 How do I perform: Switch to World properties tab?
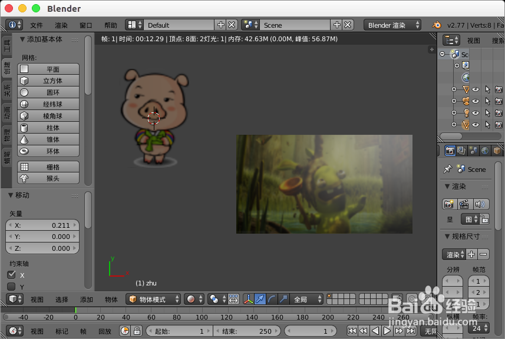pos(485,151)
